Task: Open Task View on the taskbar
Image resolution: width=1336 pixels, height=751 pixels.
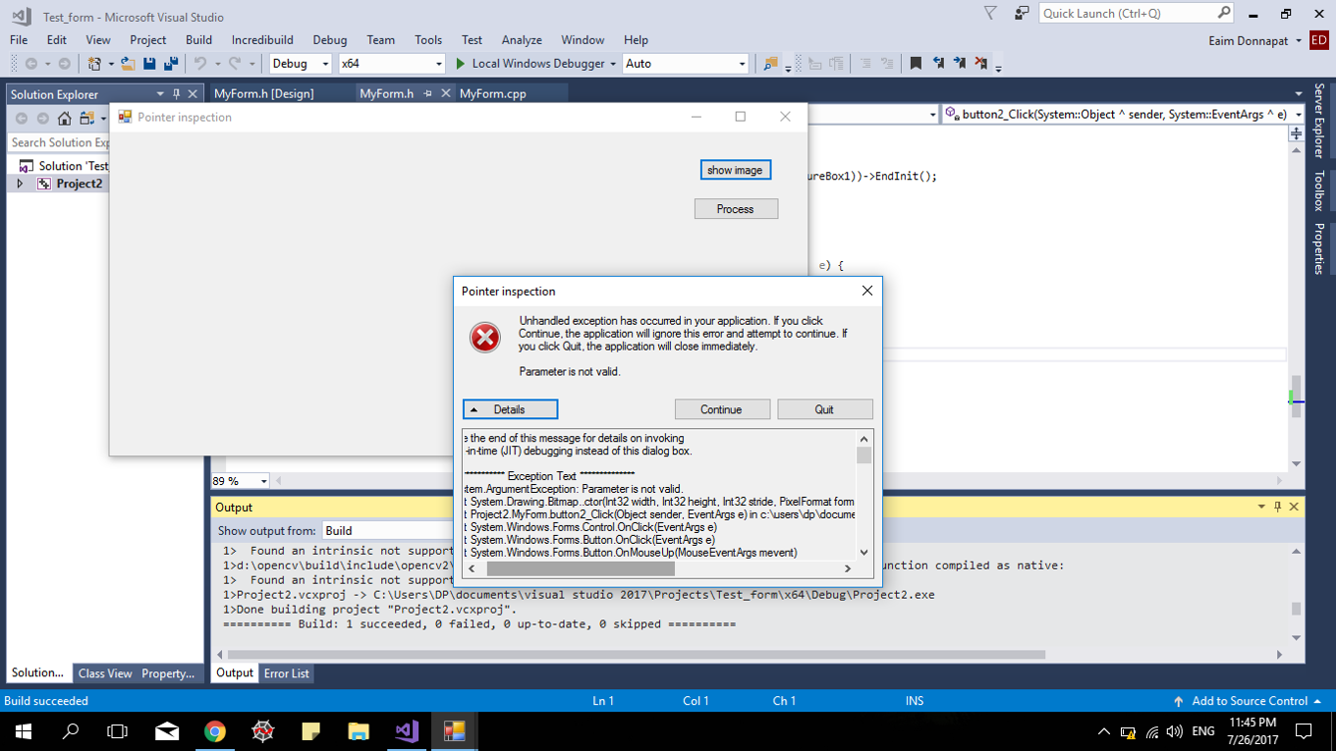Action: (118, 731)
